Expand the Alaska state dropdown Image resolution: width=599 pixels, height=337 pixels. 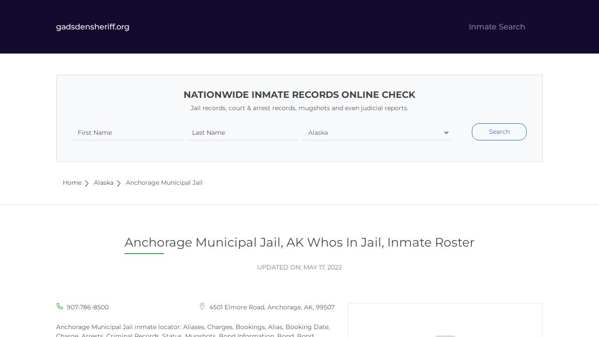pyautogui.click(x=376, y=133)
